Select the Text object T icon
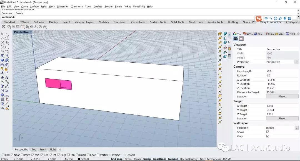The height and width of the screenshot is (161, 300). click(x=2, y=86)
